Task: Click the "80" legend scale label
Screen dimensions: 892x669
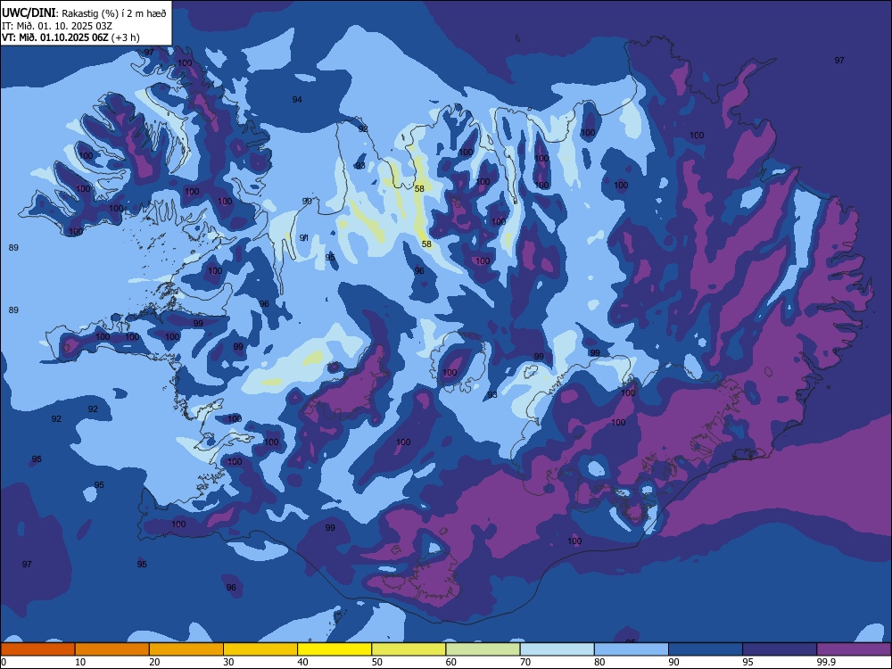Action: 599,662
